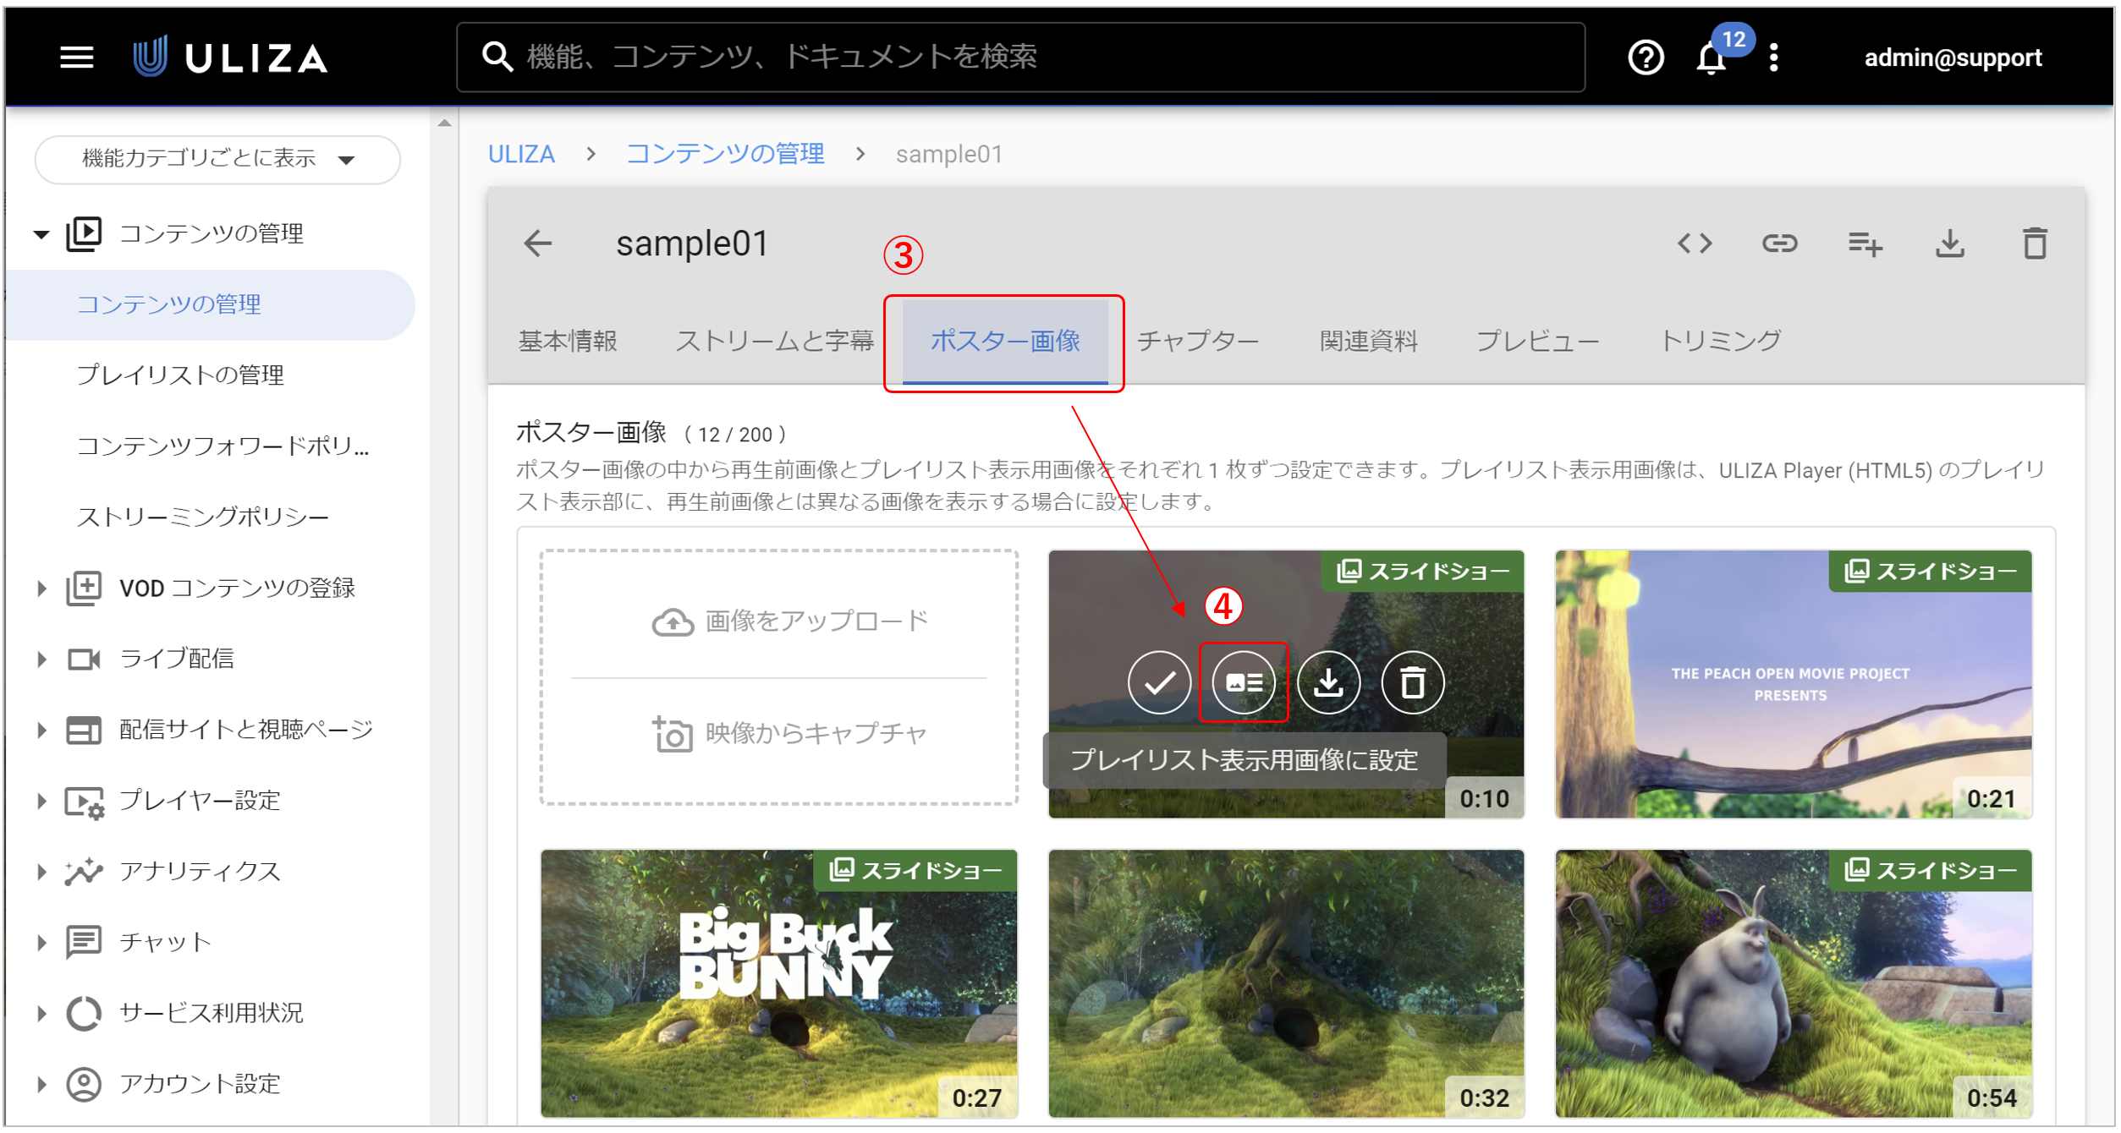This screenshot has height=1133, width=2121.
Task: Set 0:10 image as pre-playback image (checkmark)
Action: click(1159, 682)
